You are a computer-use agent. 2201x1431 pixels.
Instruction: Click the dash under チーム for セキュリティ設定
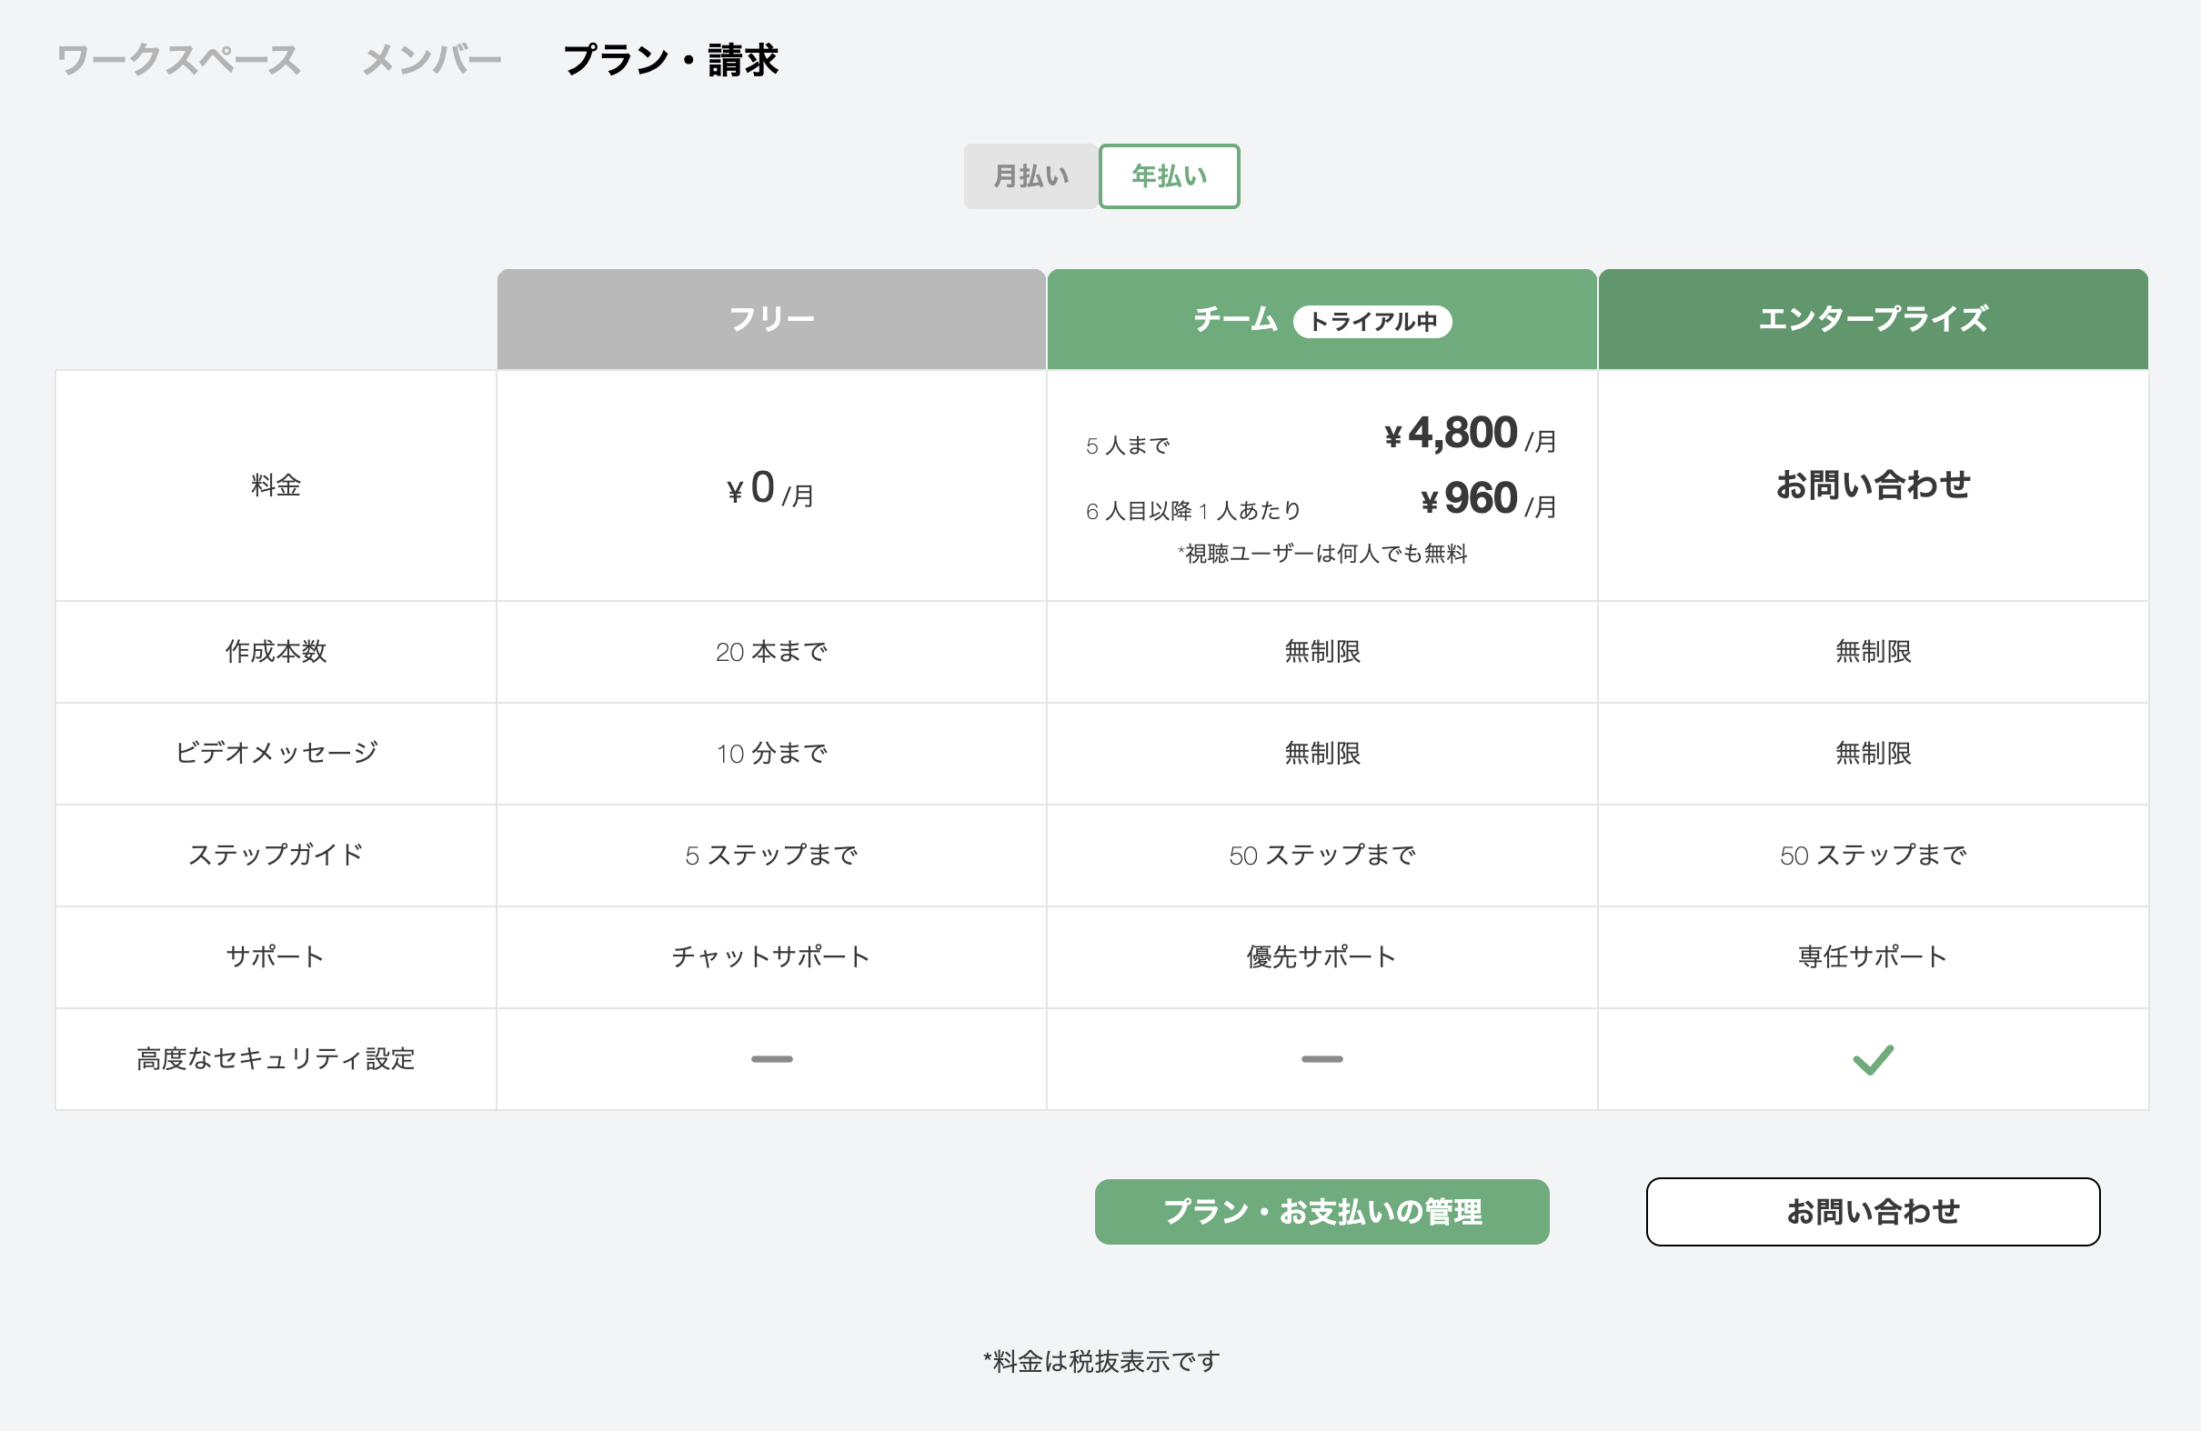pos(1321,1058)
